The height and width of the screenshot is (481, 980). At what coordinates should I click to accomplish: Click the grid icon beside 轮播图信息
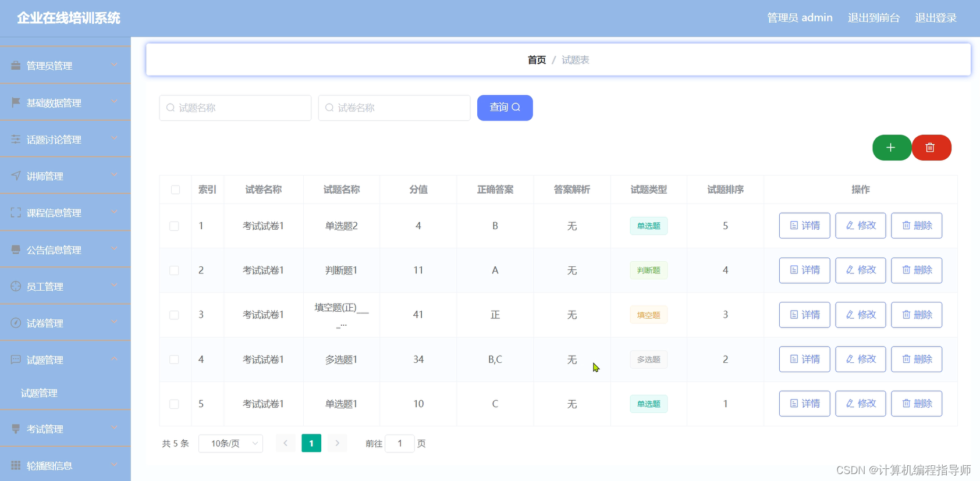[16, 465]
